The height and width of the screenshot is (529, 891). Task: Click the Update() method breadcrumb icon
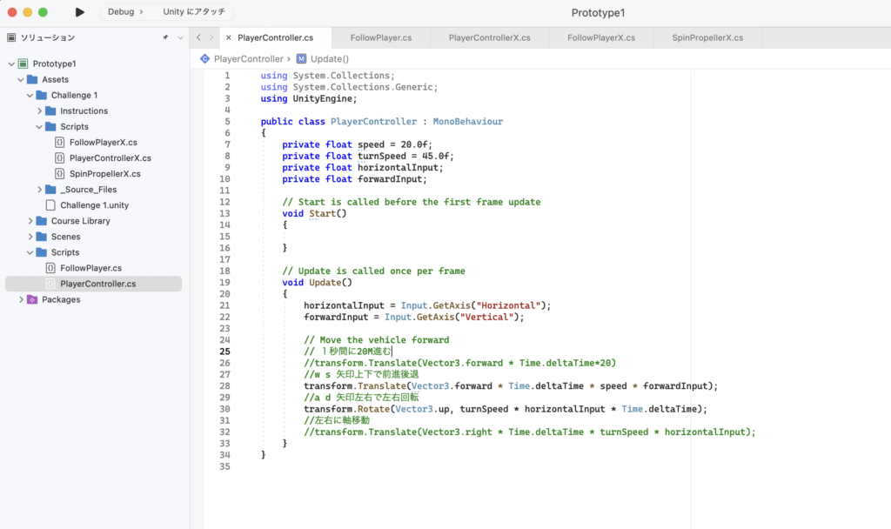pos(301,59)
